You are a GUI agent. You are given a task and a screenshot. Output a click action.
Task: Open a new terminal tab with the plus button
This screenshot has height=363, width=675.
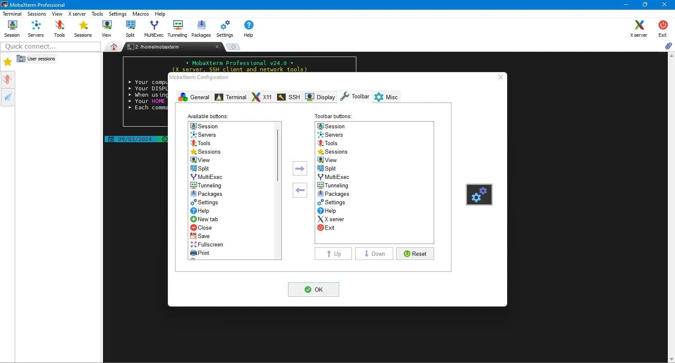pyautogui.click(x=233, y=47)
